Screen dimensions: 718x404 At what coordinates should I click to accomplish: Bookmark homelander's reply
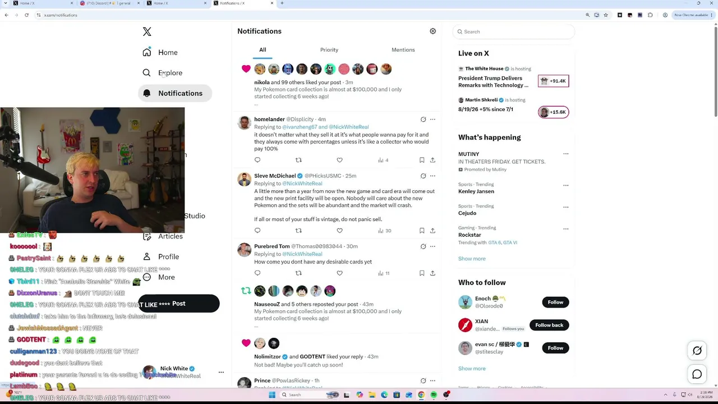422,160
